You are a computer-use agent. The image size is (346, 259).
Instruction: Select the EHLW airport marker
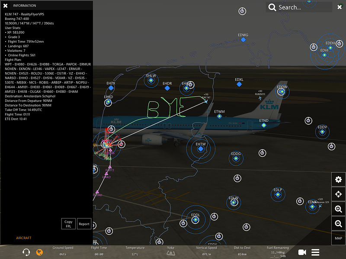pos(151,80)
